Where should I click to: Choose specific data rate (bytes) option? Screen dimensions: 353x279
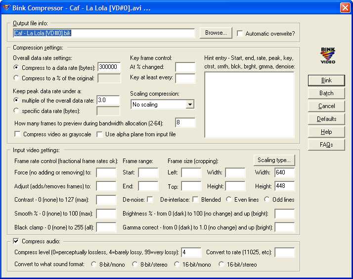coord(17,111)
